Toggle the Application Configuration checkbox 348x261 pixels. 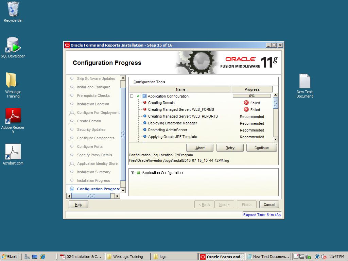click(138, 96)
